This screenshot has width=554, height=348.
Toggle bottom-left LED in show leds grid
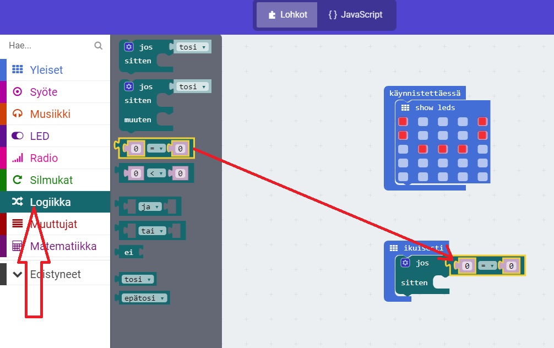pos(403,177)
